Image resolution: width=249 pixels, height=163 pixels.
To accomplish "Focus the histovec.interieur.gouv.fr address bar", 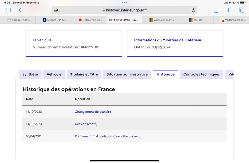I will tap(125, 10).
